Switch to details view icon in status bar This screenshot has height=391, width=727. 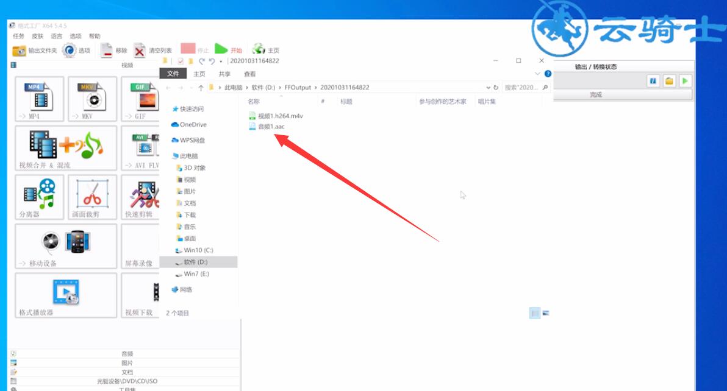click(535, 313)
